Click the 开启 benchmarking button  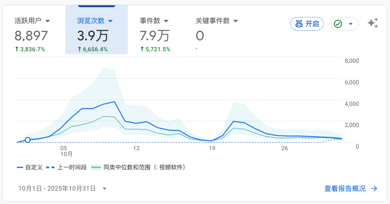coord(307,24)
